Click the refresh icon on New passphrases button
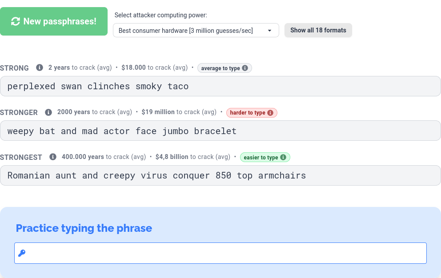441x278 pixels. (x=16, y=21)
